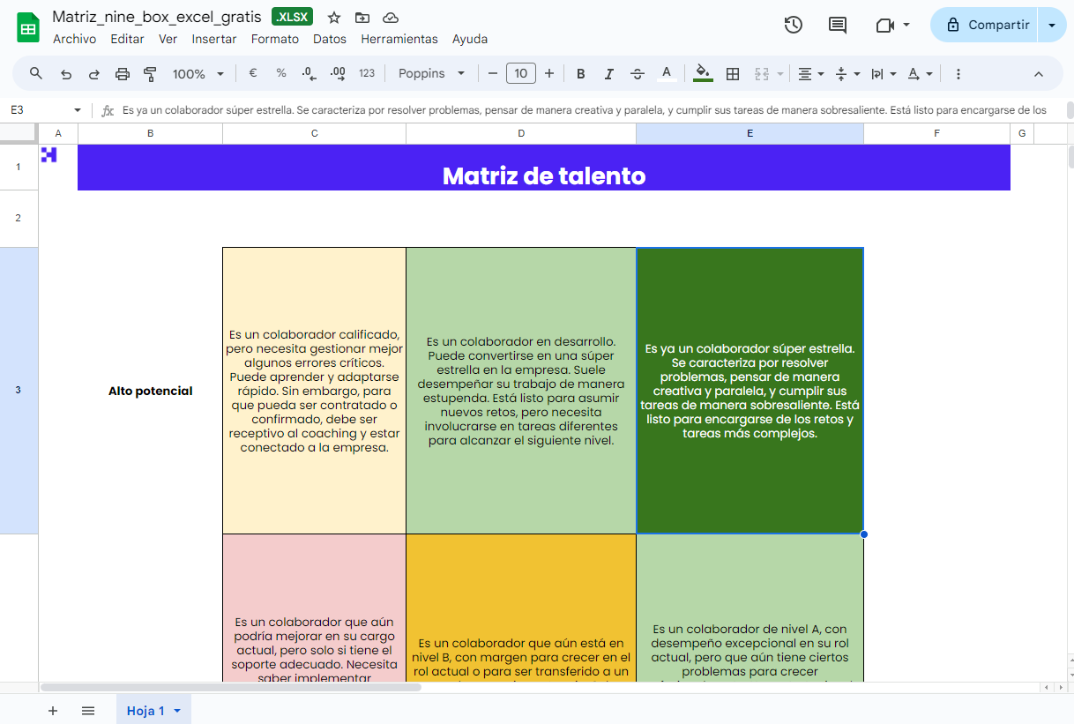Toggle bold formatting
This screenshot has height=724, width=1074.
pyautogui.click(x=580, y=73)
